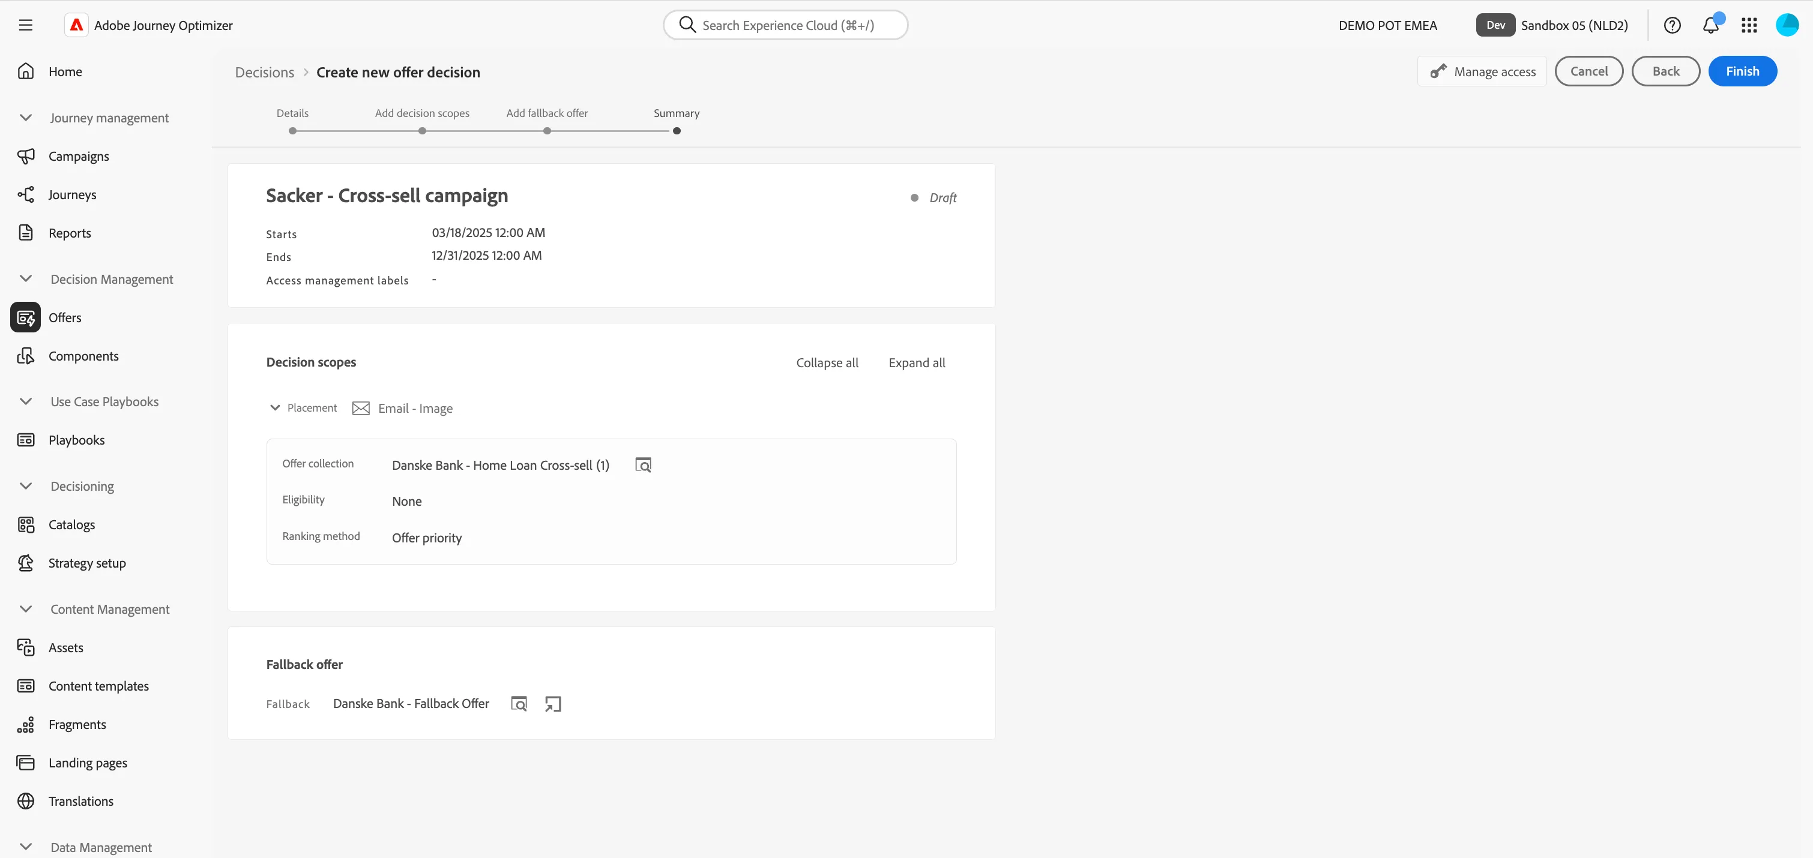The height and width of the screenshot is (858, 1813).
Task: Collapse the Email - Image placement chevron
Action: tap(275, 408)
